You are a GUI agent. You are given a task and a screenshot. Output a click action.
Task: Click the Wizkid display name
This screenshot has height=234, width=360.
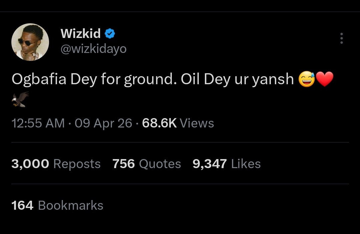coord(80,33)
